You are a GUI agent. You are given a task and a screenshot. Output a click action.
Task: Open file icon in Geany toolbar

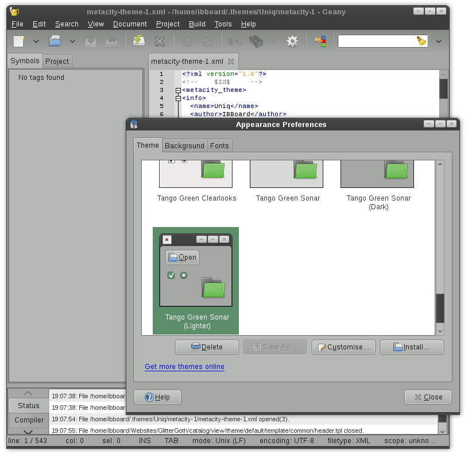55,41
